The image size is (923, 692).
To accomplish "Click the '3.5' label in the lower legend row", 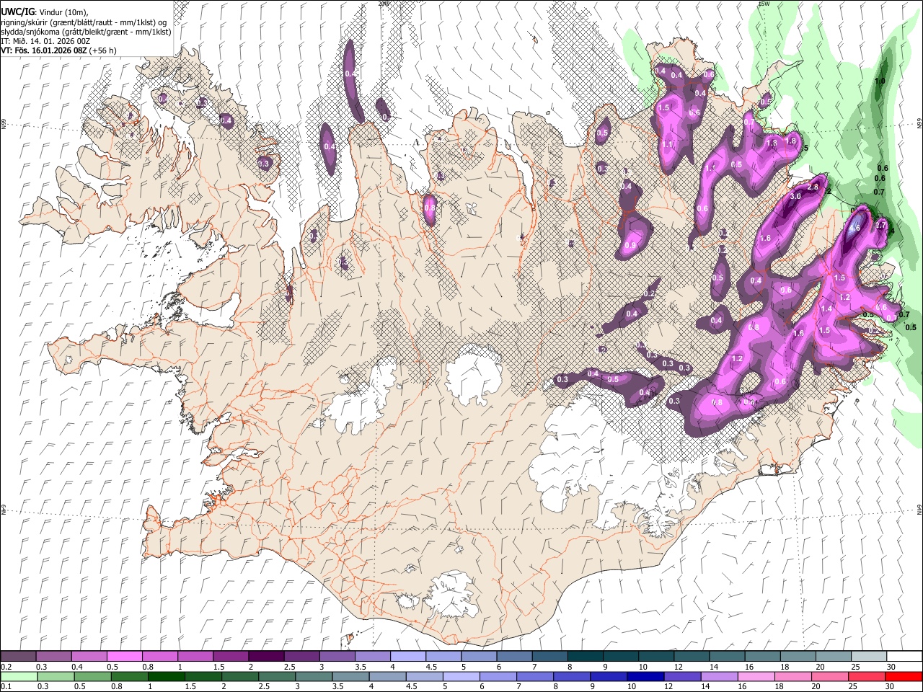I will click(x=337, y=686).
